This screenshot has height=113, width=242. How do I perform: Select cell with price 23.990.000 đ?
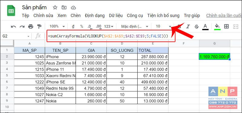pos(91,57)
